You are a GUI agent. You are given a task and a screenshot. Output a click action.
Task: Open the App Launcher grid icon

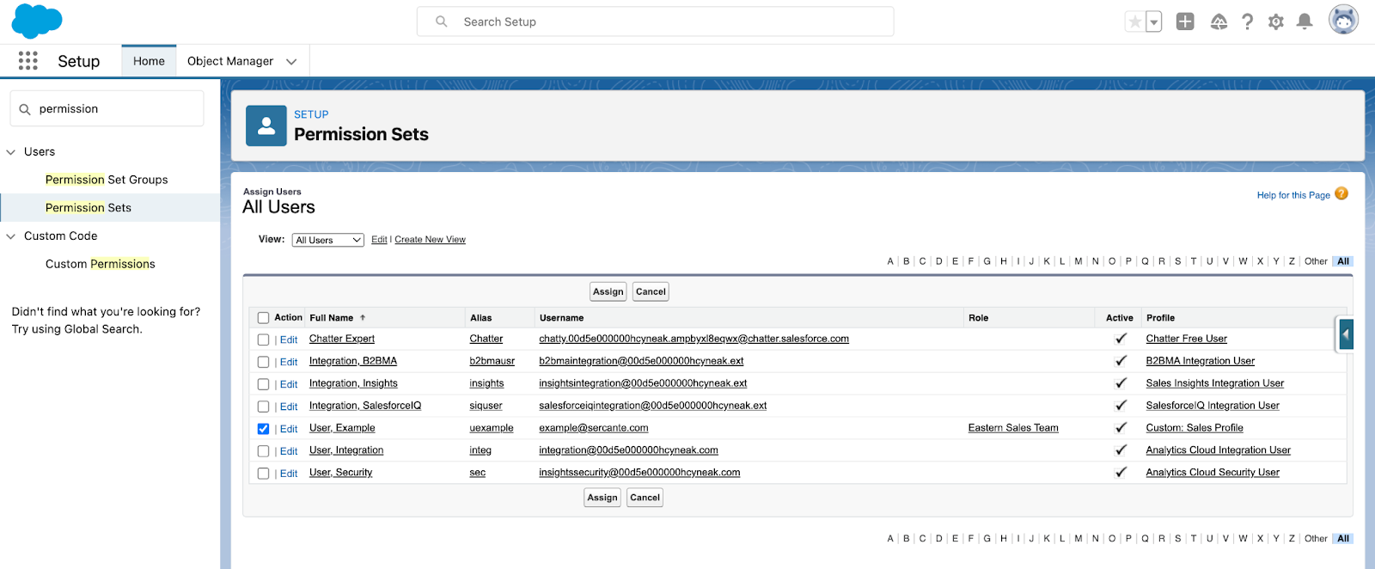[28, 61]
